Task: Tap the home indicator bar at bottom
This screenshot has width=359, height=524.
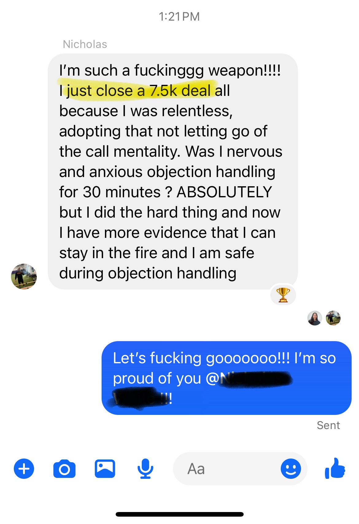Action: pyautogui.click(x=179, y=514)
